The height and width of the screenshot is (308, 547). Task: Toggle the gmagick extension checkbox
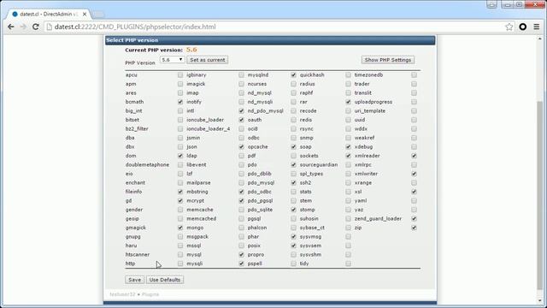[x=180, y=228]
